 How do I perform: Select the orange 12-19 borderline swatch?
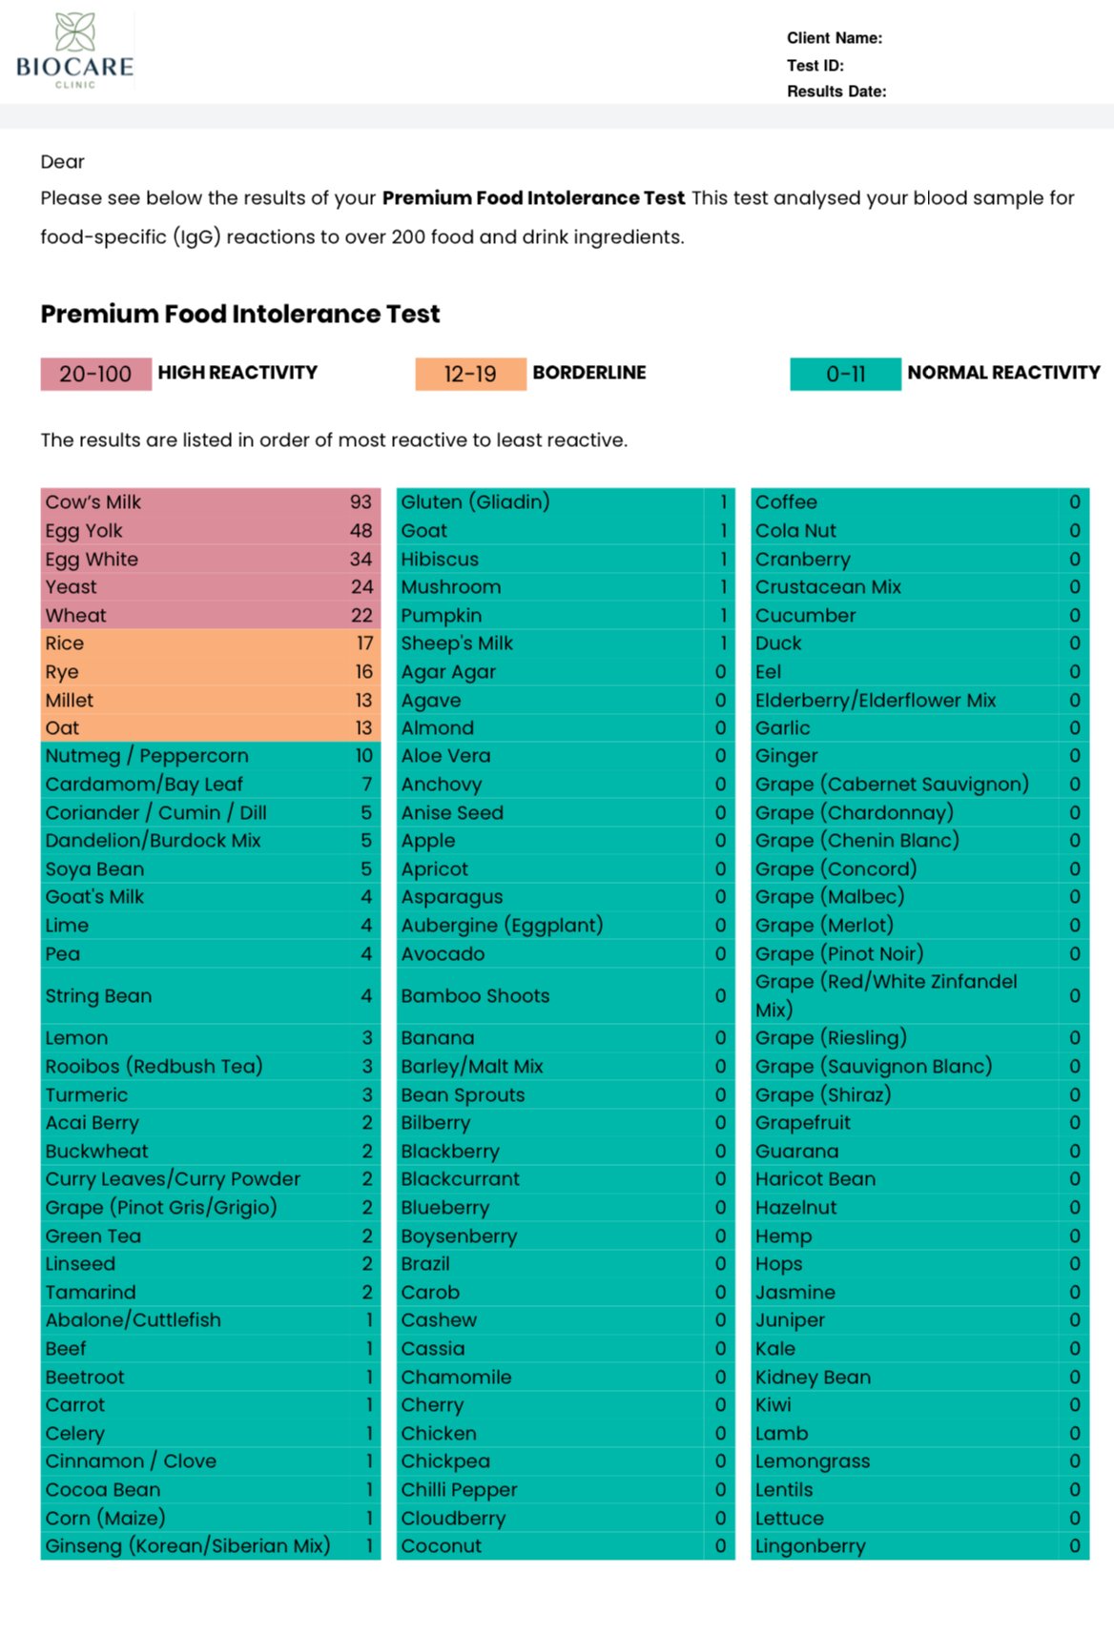click(470, 374)
